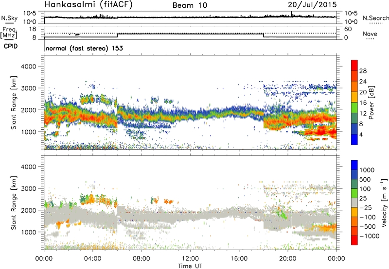Click the frequency step-up at 06:00
This screenshot has width=389, height=269.
[117, 35]
